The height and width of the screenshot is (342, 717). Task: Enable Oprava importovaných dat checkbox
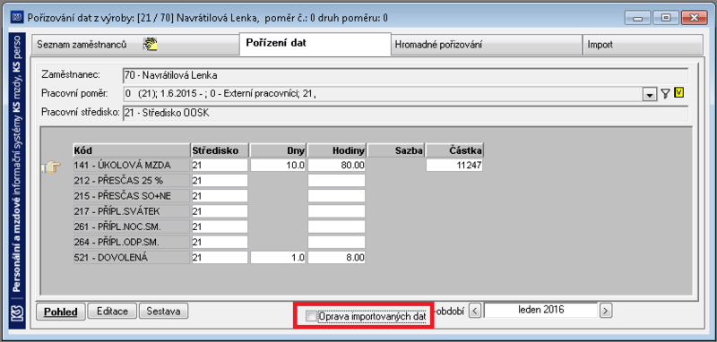click(311, 316)
